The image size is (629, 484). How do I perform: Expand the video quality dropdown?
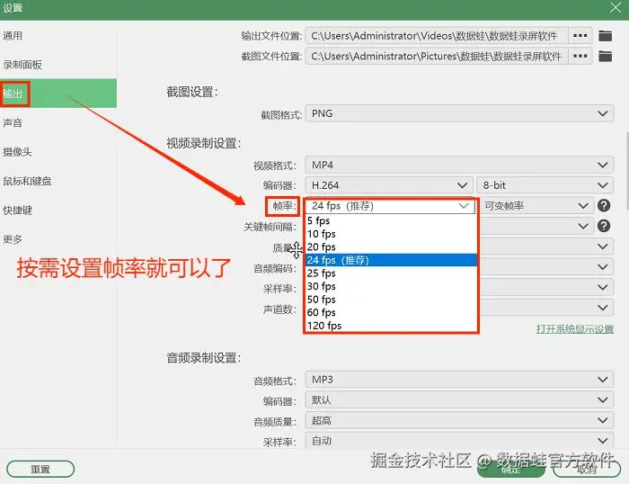pos(546,246)
